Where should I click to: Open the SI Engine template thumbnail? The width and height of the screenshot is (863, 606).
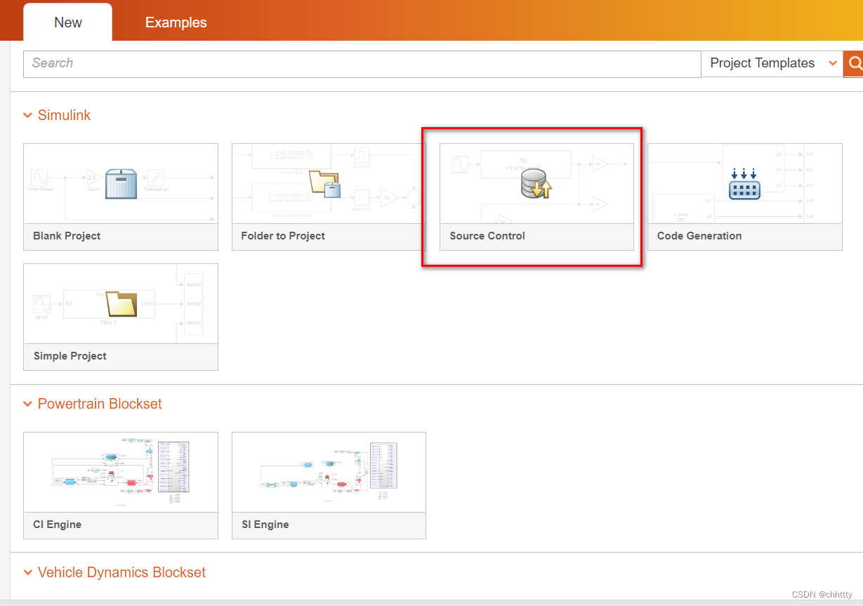[x=329, y=472]
